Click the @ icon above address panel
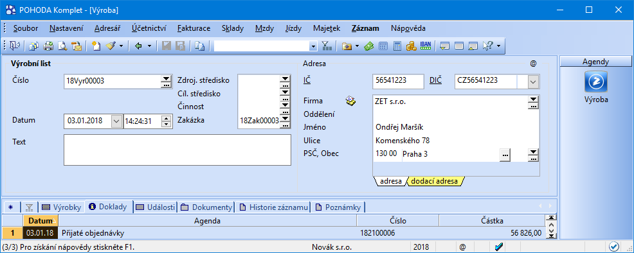This screenshot has height=253, width=634. tap(533, 64)
